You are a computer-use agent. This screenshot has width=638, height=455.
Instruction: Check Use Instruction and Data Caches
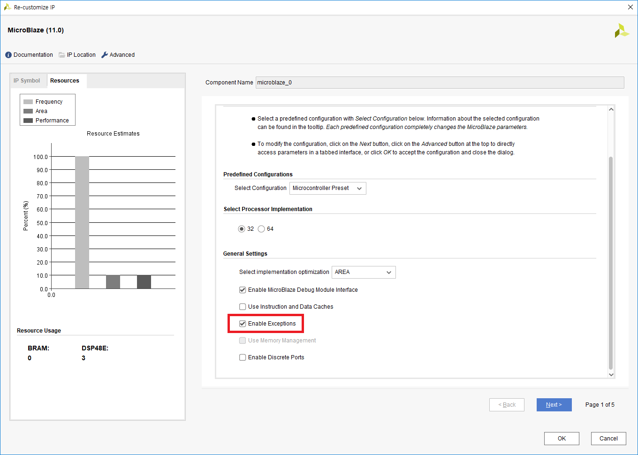point(243,307)
